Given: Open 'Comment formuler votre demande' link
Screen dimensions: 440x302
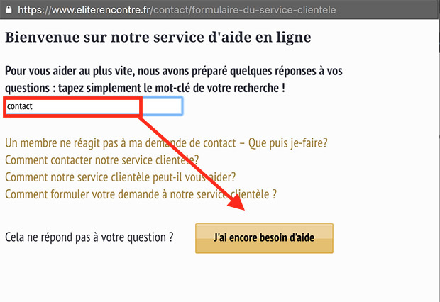Looking at the screenshot, I should tap(141, 194).
